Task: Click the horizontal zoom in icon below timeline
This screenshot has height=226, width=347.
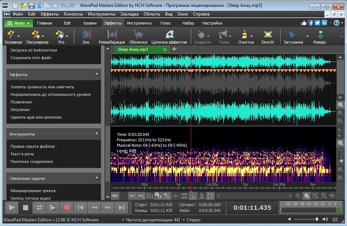Action: tap(307, 196)
